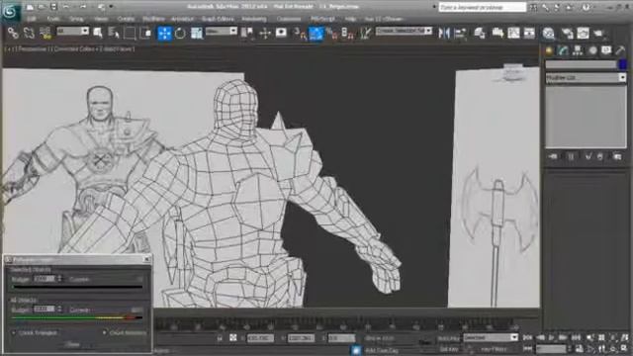
Task: Choose the Bind to Space Warp tool
Action: [45, 33]
